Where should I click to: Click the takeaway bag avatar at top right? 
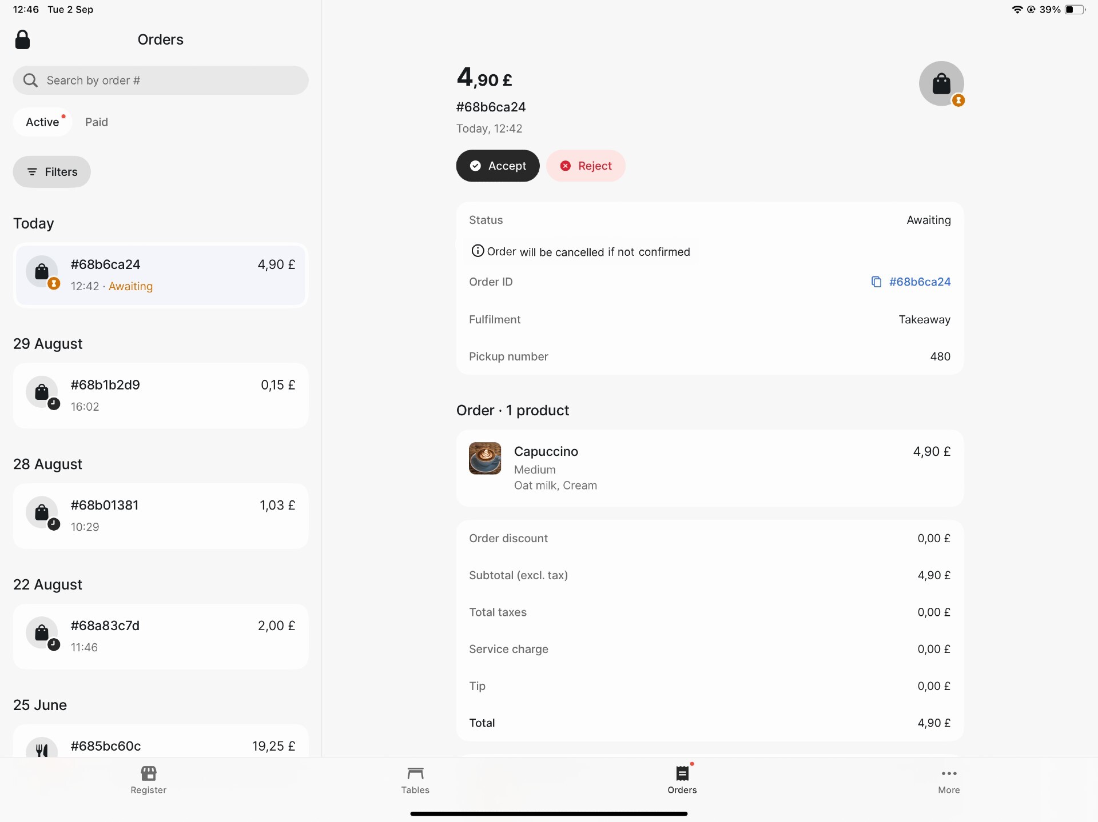point(941,83)
